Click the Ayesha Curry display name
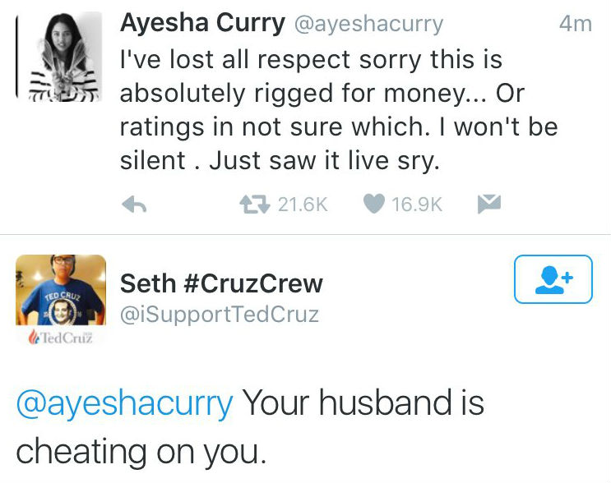This screenshot has width=611, height=483. (200, 23)
